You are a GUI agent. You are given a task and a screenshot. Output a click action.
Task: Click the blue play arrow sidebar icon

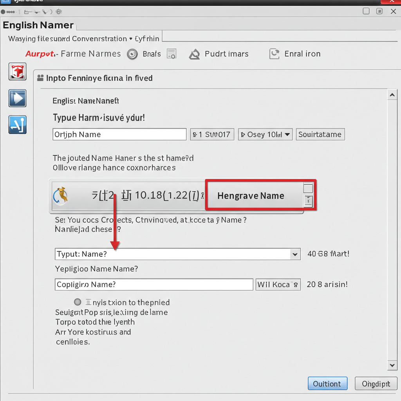[x=18, y=98]
